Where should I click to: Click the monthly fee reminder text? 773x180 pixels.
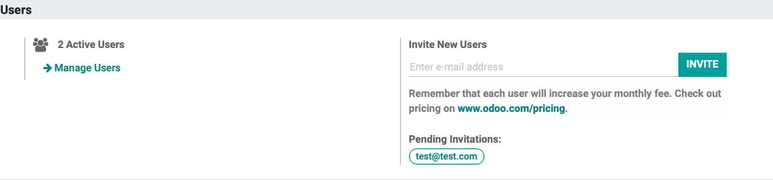(x=565, y=101)
